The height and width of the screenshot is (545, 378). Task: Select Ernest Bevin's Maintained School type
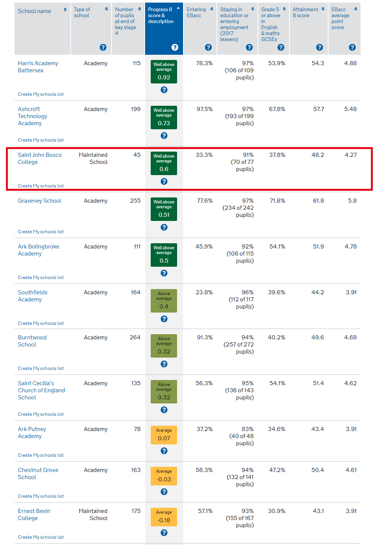click(93, 514)
